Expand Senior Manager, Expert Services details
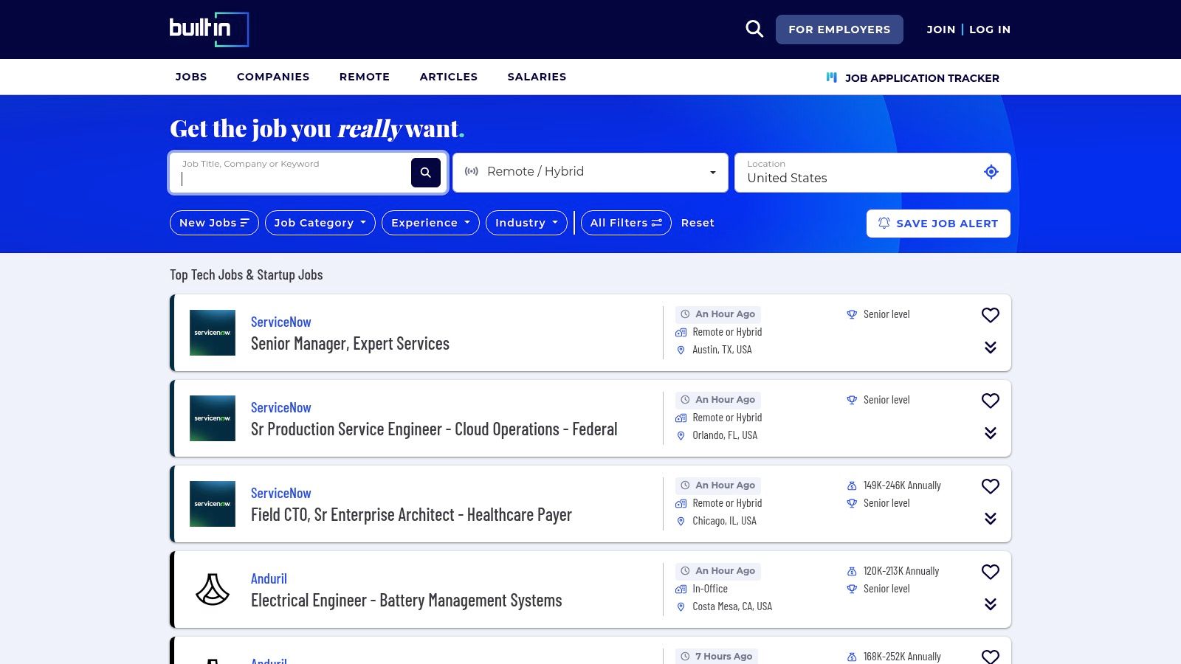The width and height of the screenshot is (1181, 664). (991, 347)
